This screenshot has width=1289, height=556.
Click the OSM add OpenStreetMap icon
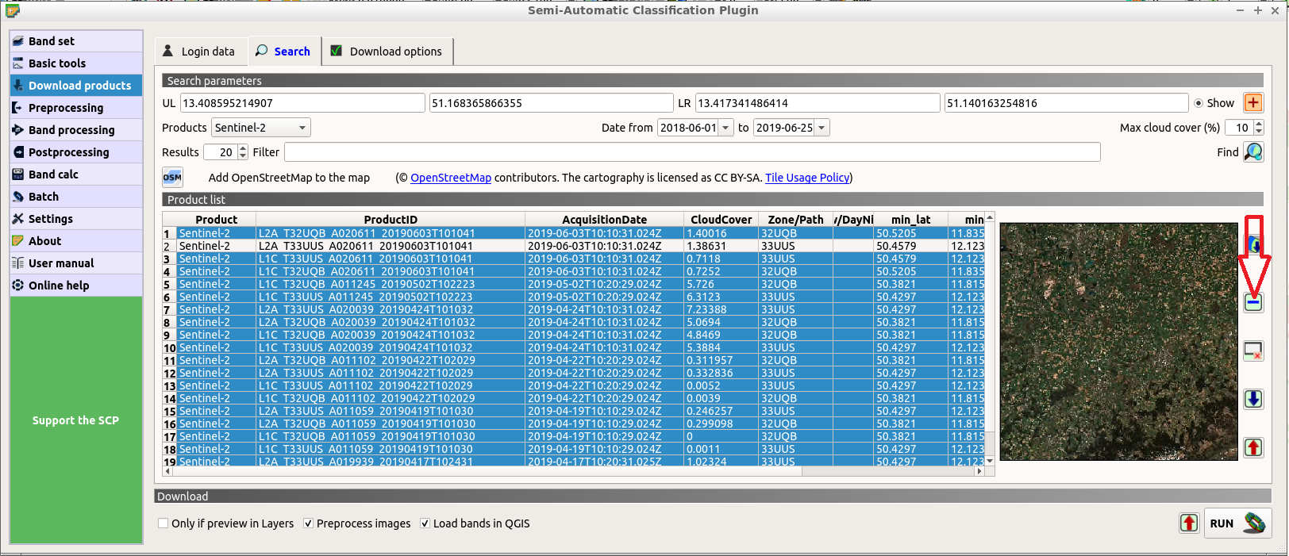[172, 178]
